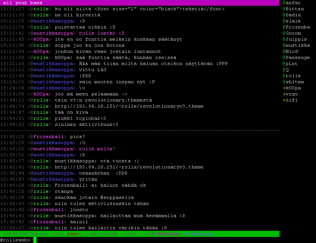
Task: Click the "Away." indicator in status bar
Action: [74, 234]
